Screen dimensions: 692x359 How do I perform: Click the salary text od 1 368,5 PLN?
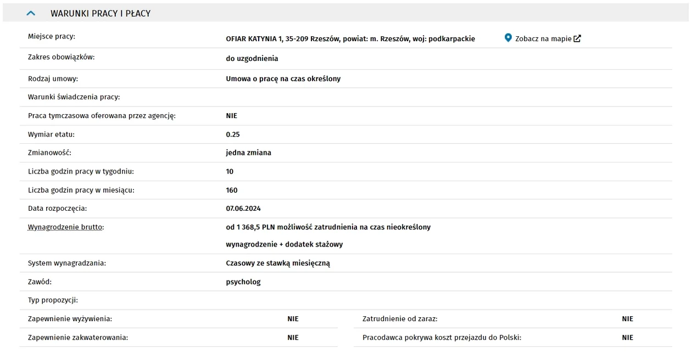(x=251, y=227)
